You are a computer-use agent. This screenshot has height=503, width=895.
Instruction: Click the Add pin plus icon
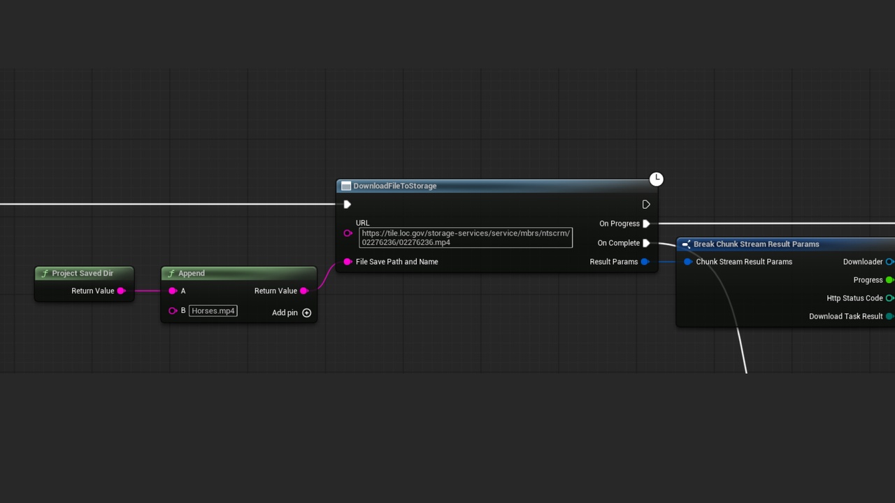pyautogui.click(x=306, y=312)
